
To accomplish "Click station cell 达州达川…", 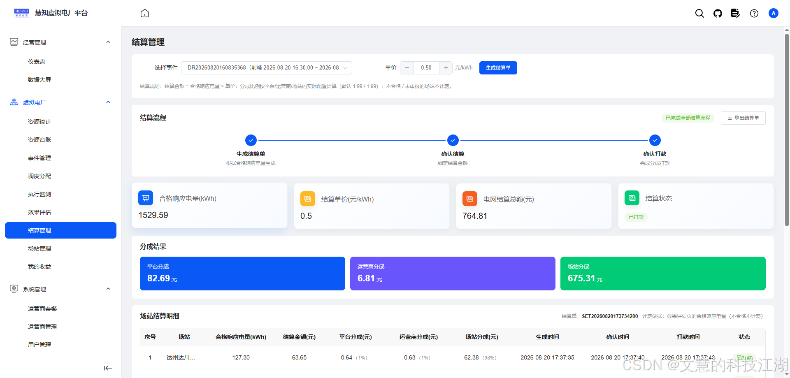I will [x=181, y=357].
